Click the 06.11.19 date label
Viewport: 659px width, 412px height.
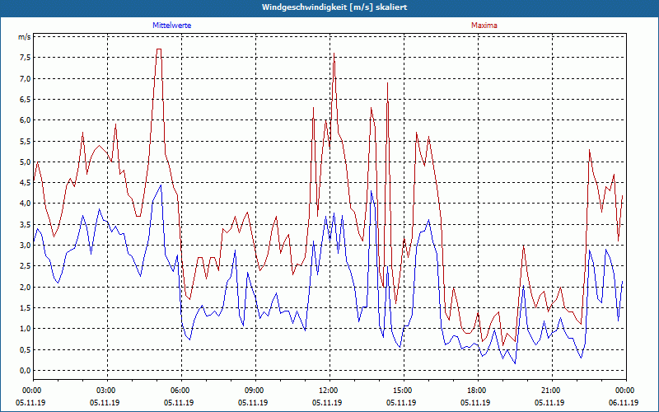click(624, 402)
